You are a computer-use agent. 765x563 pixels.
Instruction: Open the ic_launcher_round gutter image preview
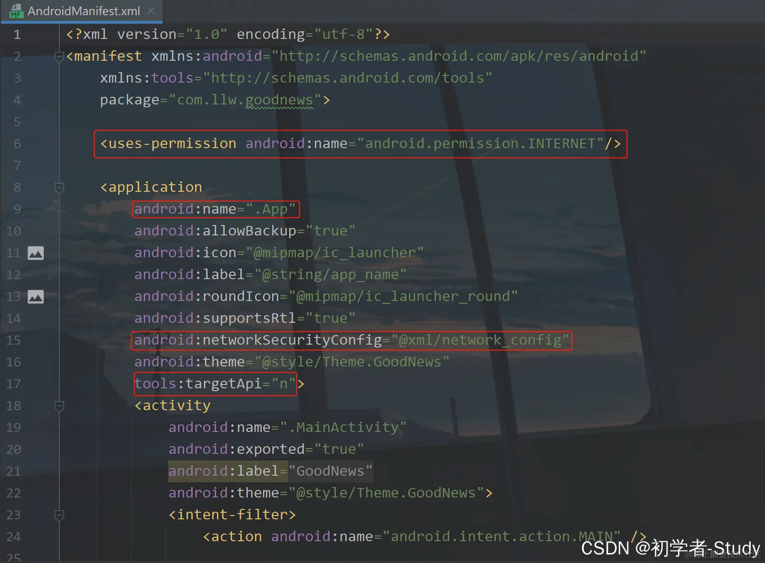click(36, 297)
